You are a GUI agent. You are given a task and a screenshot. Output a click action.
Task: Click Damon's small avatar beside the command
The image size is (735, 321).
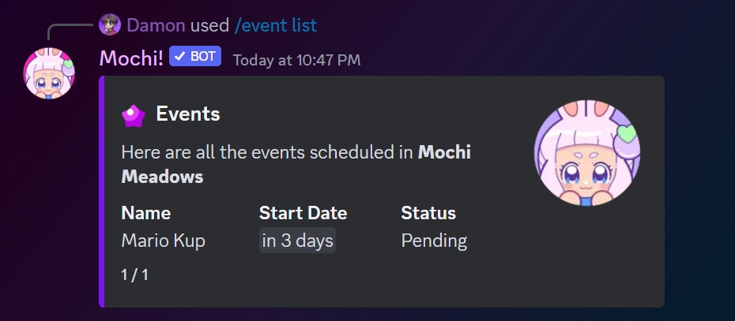tap(110, 25)
